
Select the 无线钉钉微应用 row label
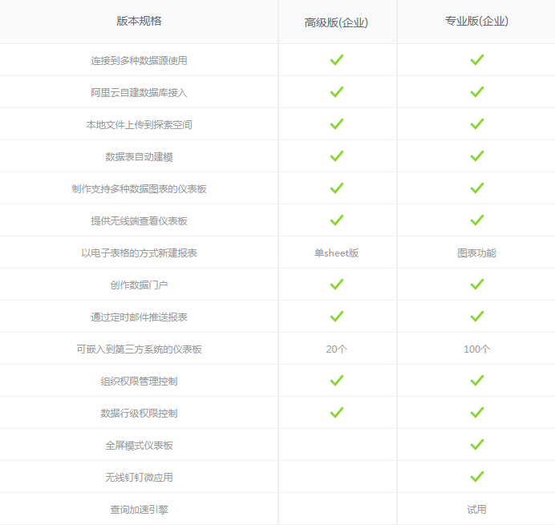(x=139, y=477)
